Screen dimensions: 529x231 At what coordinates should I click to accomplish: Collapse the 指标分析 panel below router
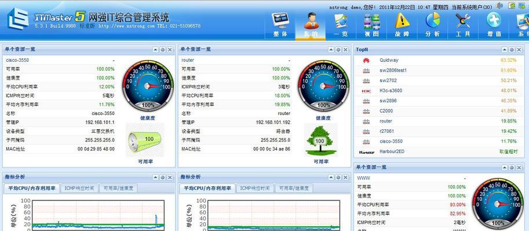[331, 177]
